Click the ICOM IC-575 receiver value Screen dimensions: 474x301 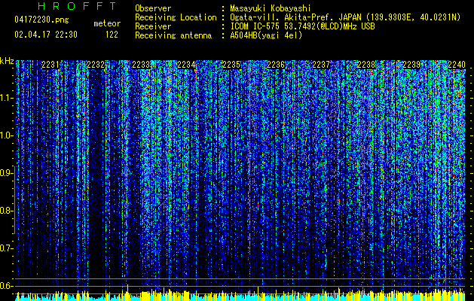(302, 26)
